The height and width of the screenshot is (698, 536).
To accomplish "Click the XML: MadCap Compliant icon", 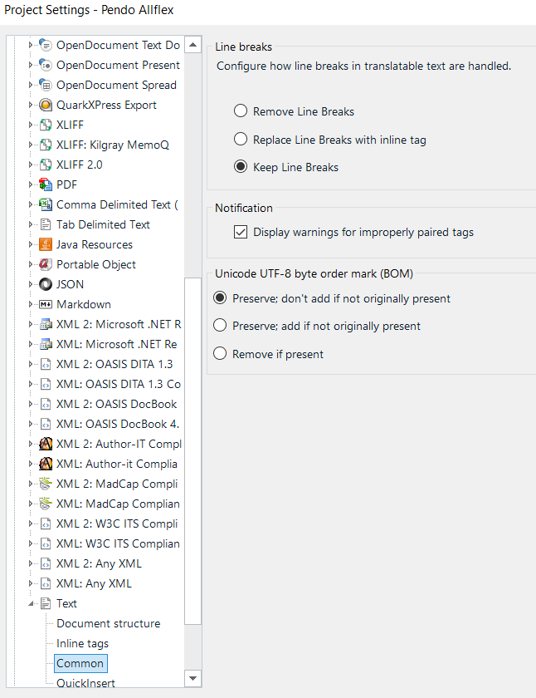I will click(x=46, y=504).
